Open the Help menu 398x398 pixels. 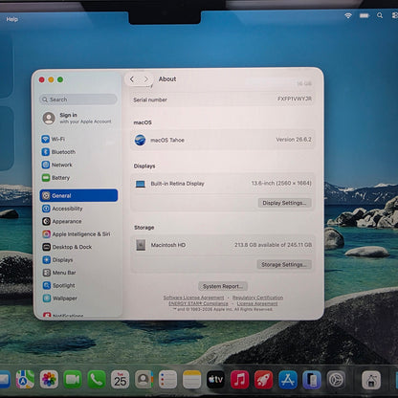11,19
